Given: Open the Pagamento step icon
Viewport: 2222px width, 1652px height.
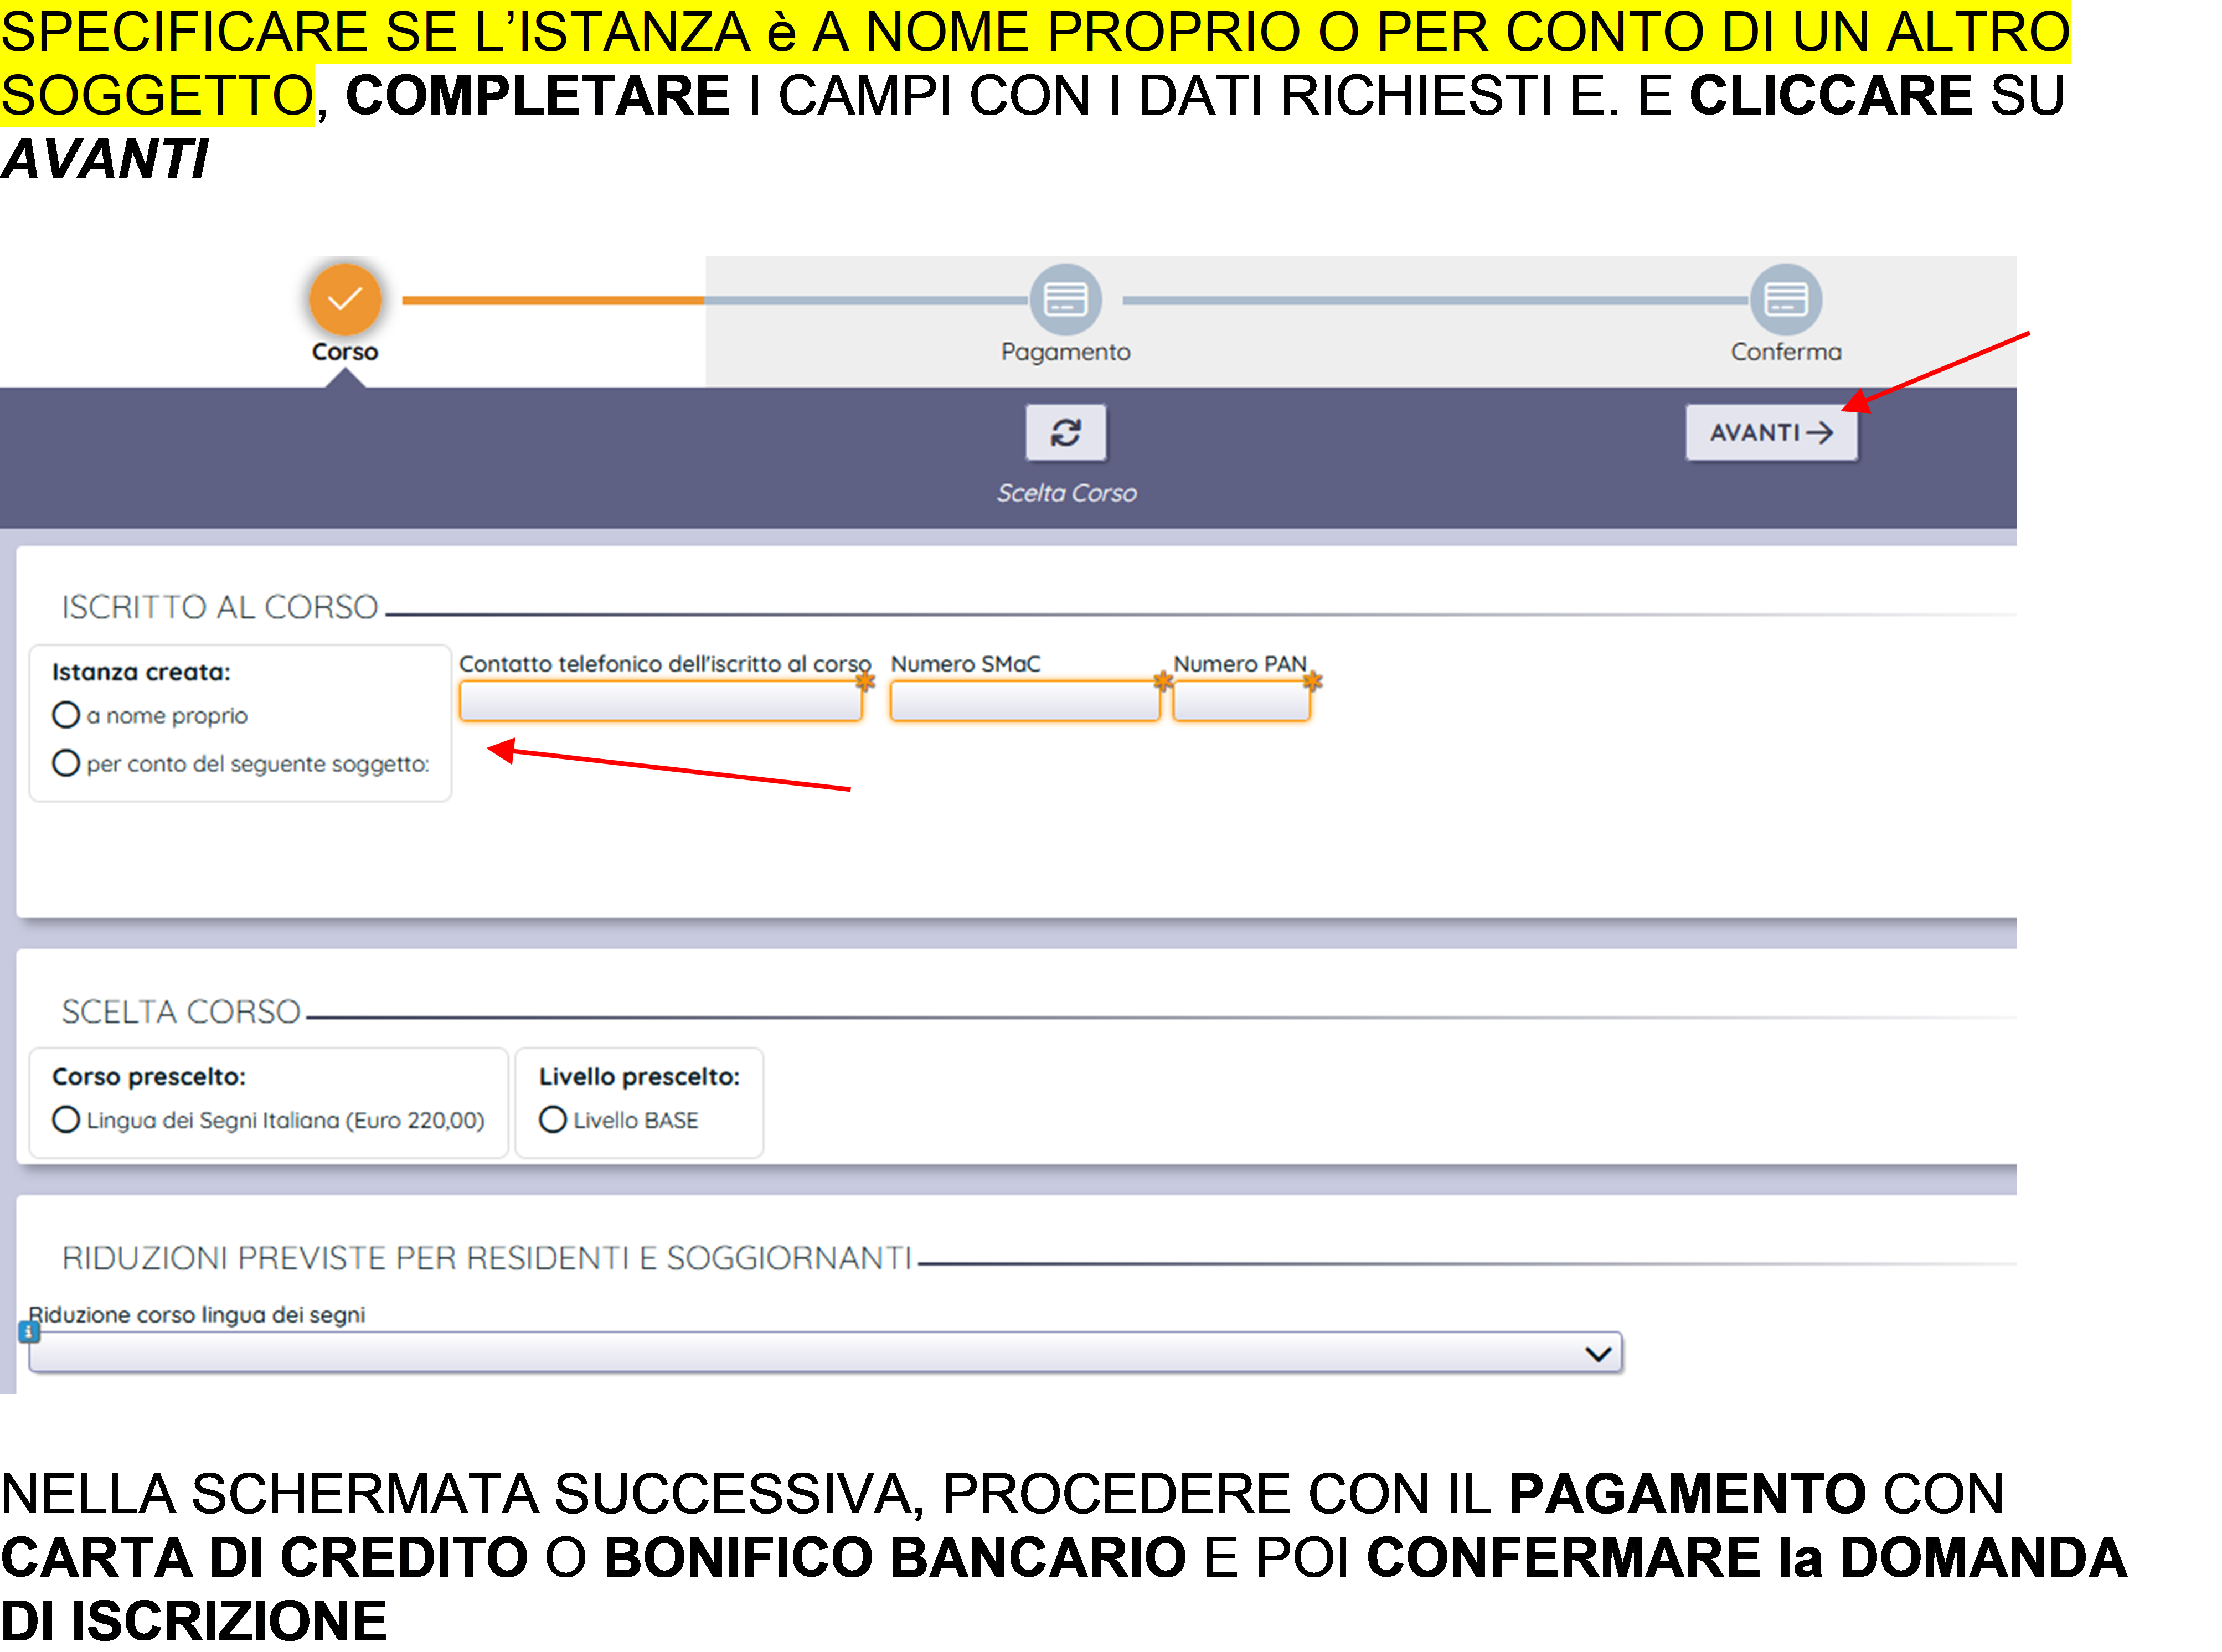Looking at the screenshot, I should [x=1066, y=299].
